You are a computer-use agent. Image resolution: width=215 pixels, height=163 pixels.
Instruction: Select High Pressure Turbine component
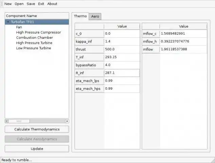(x=34, y=43)
